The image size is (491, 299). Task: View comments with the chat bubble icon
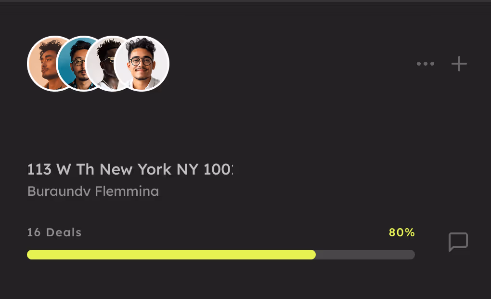click(458, 242)
